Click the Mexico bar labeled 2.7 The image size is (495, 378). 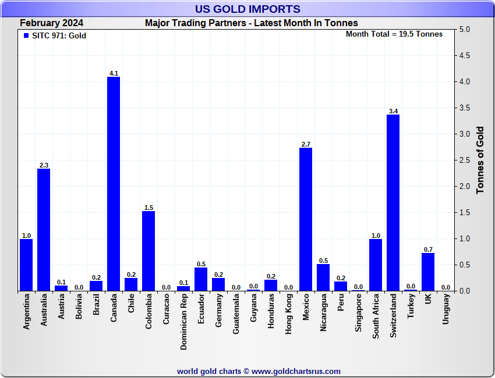tap(306, 219)
